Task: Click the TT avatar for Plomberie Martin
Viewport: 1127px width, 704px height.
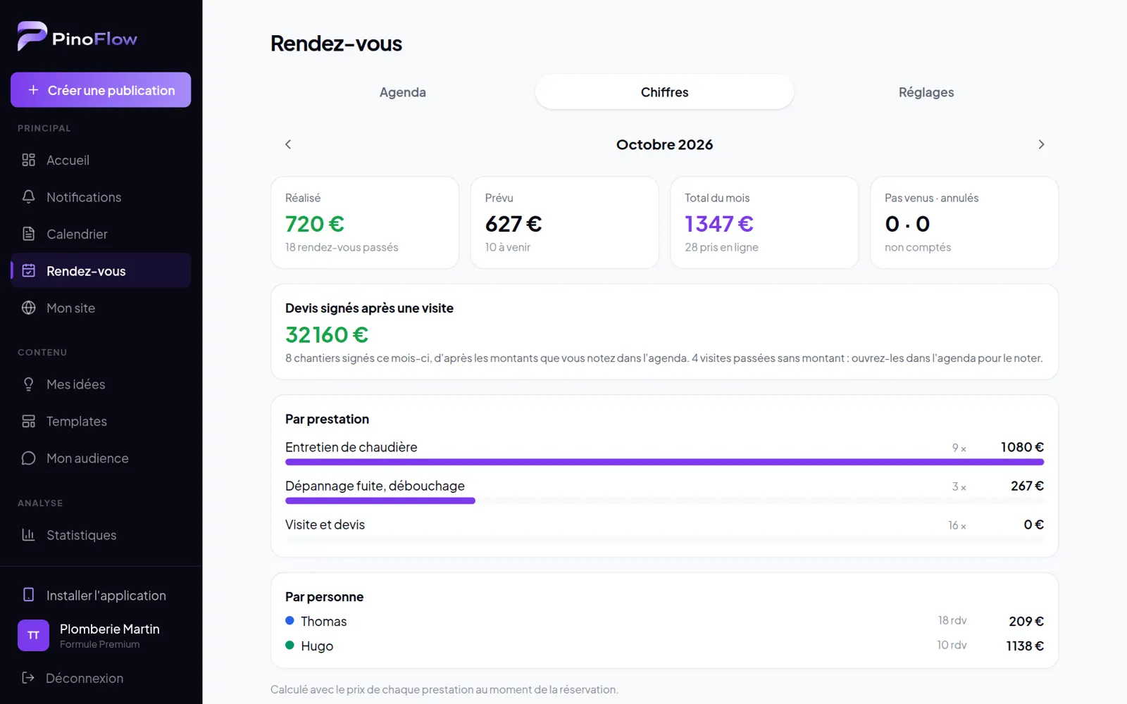Action: pyautogui.click(x=33, y=635)
